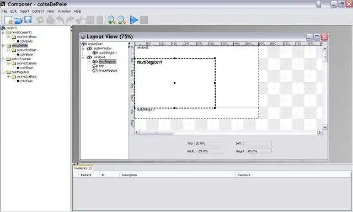Toggle visibility eye for window1
This screenshot has height=212, width=353.
click(89, 57)
